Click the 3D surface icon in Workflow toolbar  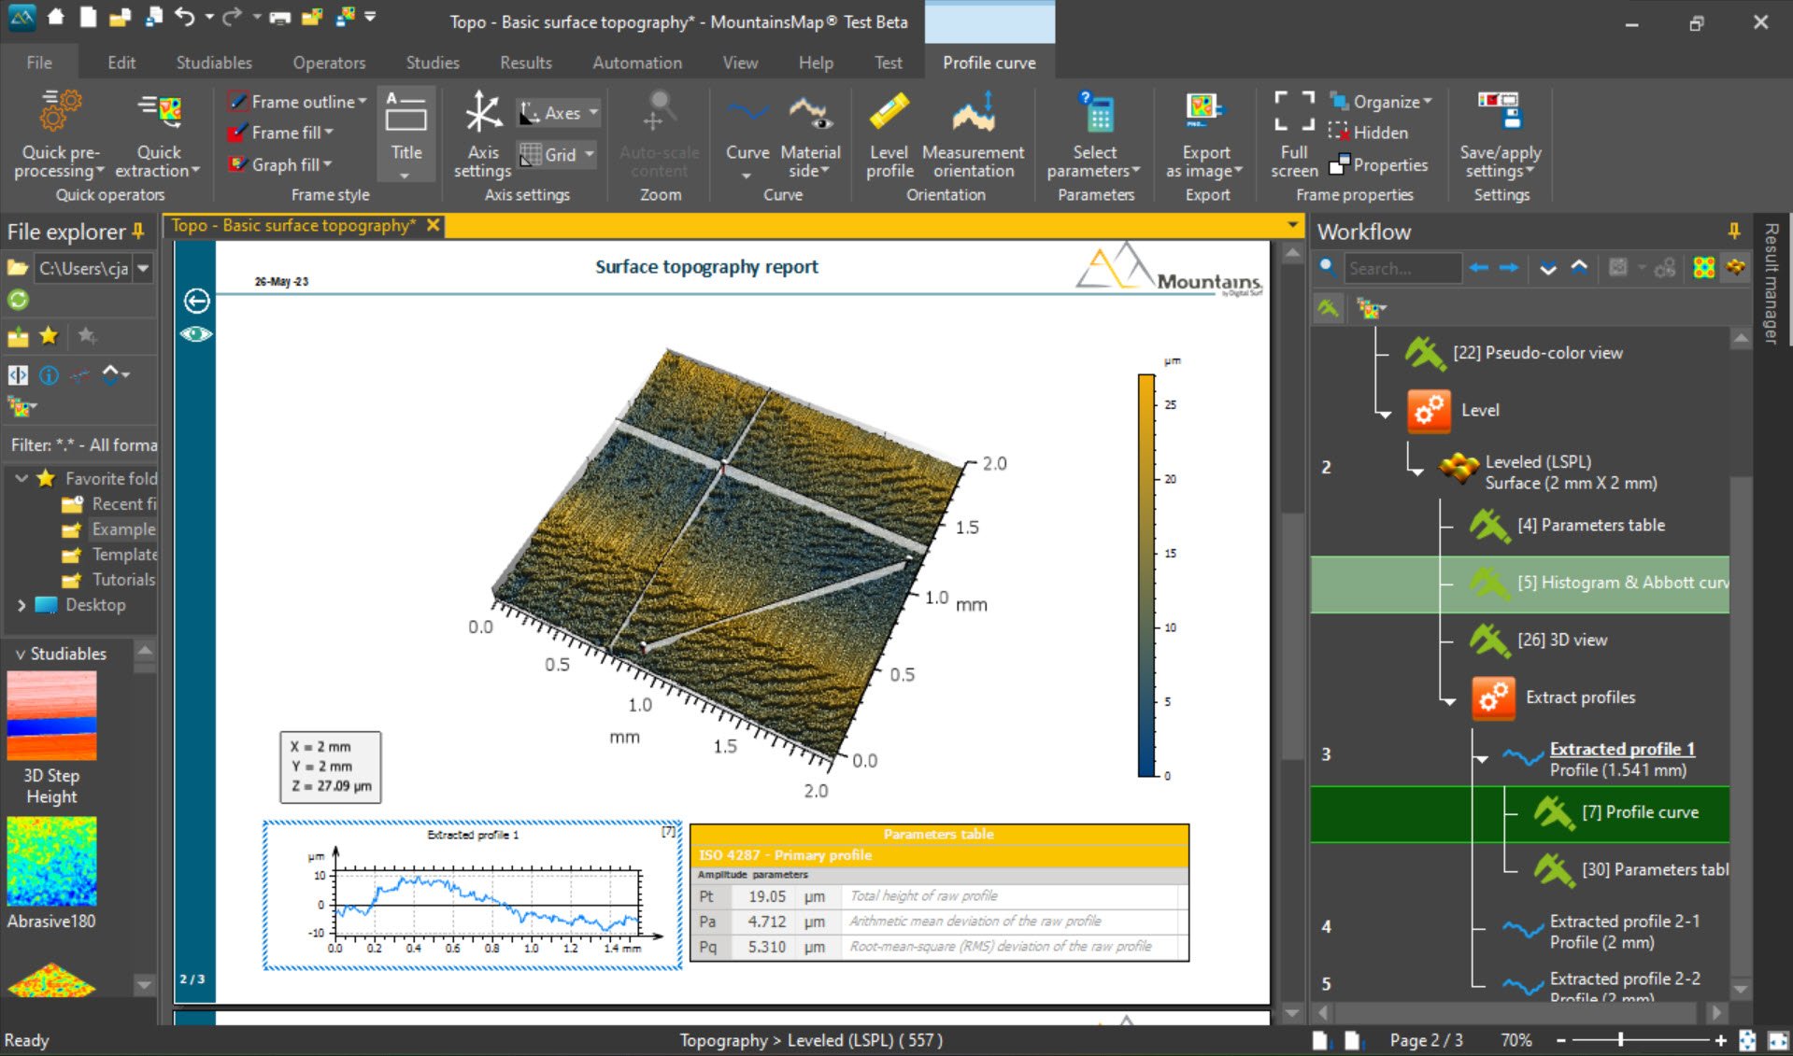pyautogui.click(x=1735, y=268)
